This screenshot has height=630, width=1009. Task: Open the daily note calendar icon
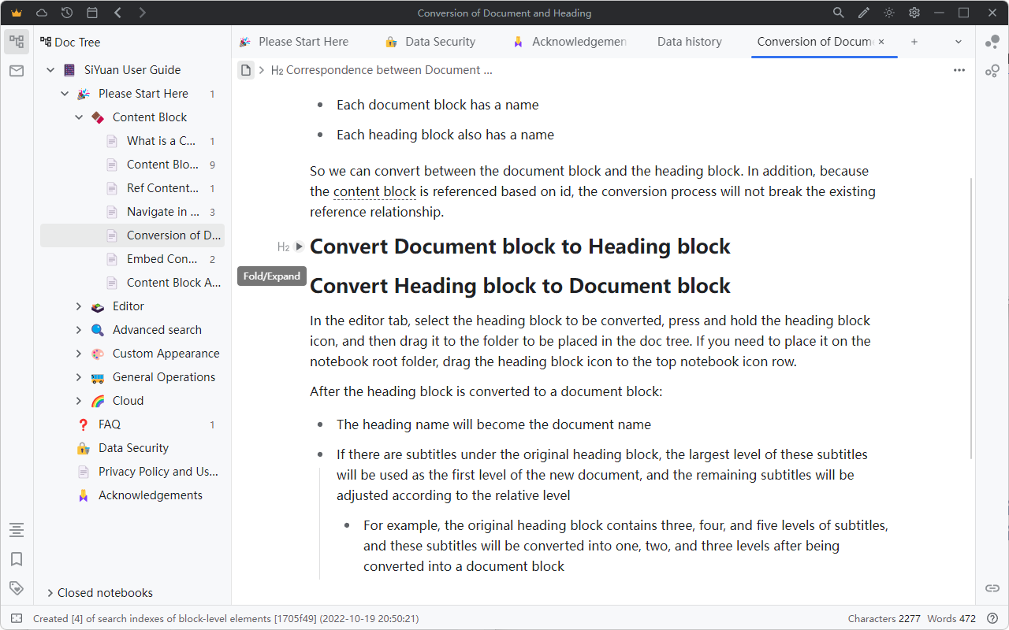[92, 13]
